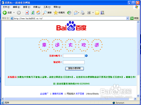
Task: Open Search with magnifier icon
Action: coord(45,13)
